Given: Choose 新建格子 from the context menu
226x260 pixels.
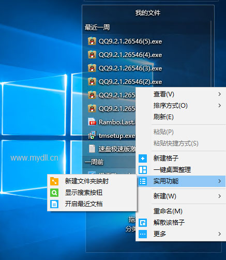Looking at the screenshot, I should [180, 158].
